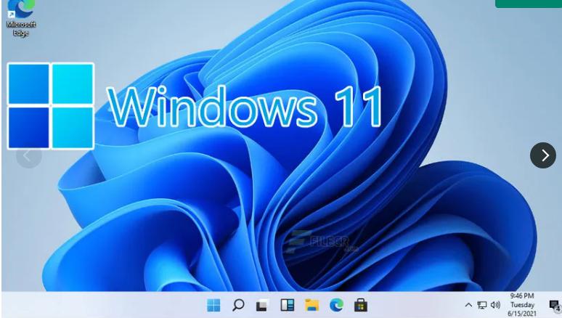Open Task View on the taskbar
This screenshot has width=562, height=318.
point(262,306)
